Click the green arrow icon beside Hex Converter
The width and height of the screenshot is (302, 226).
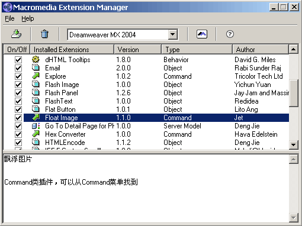click(x=36, y=134)
